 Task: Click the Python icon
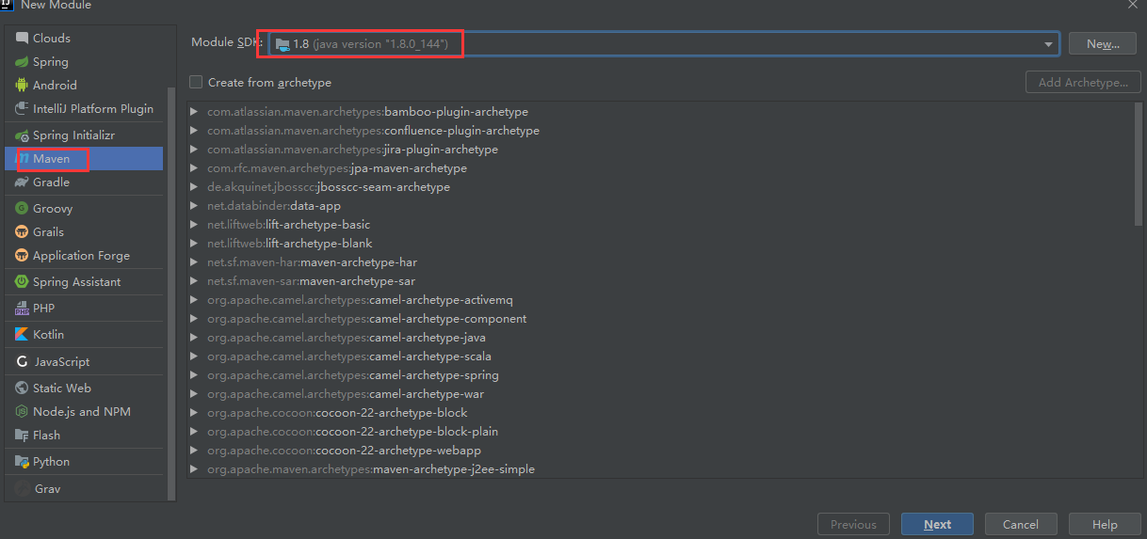(23, 462)
